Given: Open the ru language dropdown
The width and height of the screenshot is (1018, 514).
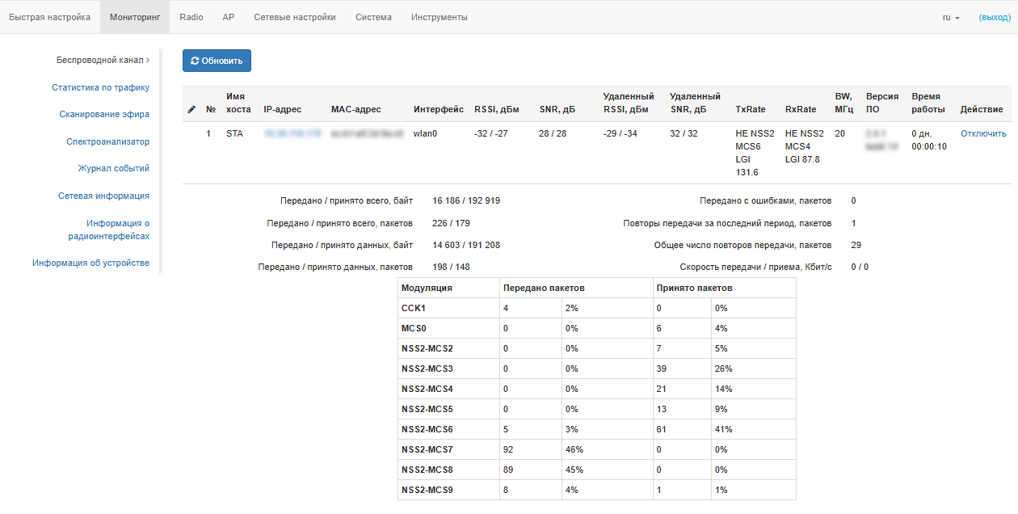Looking at the screenshot, I should coord(950,17).
